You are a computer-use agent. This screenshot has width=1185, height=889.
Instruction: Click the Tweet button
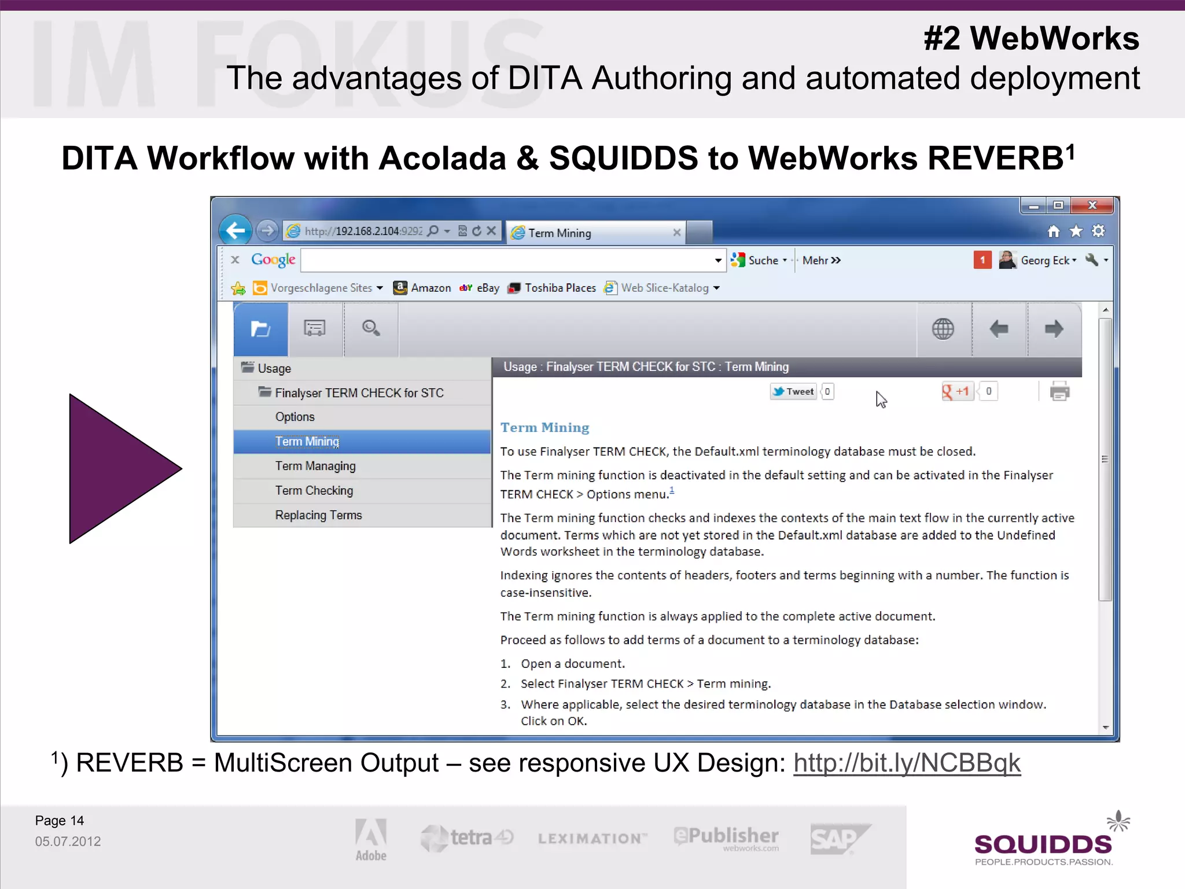coord(793,392)
